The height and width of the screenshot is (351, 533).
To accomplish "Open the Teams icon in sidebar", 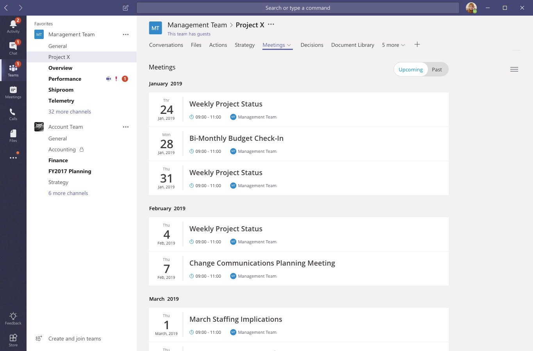I will pos(13,67).
